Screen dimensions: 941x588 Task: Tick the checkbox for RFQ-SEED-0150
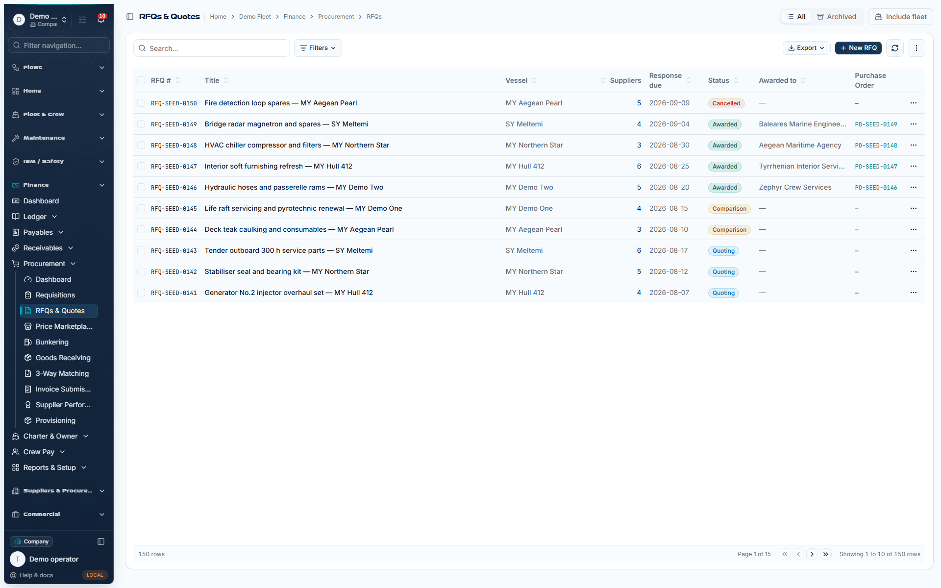click(141, 103)
